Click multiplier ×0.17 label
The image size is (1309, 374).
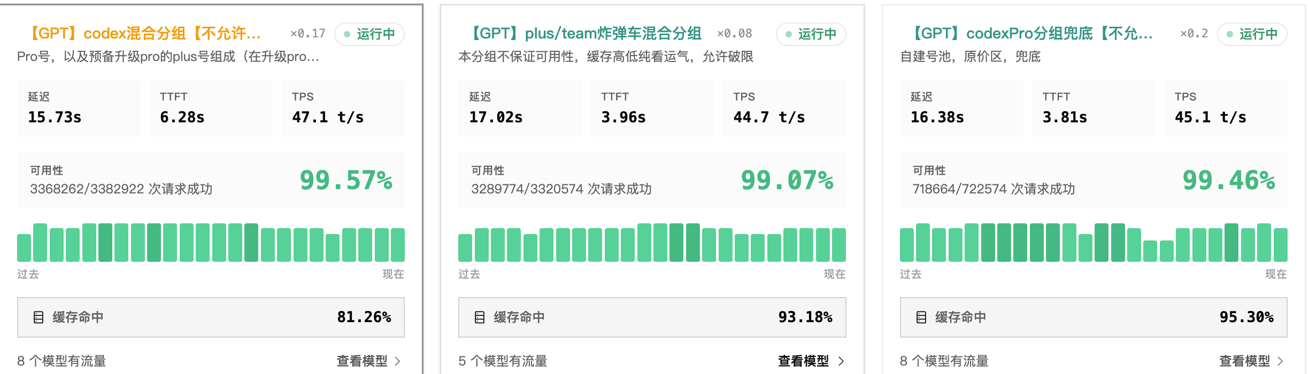click(308, 34)
